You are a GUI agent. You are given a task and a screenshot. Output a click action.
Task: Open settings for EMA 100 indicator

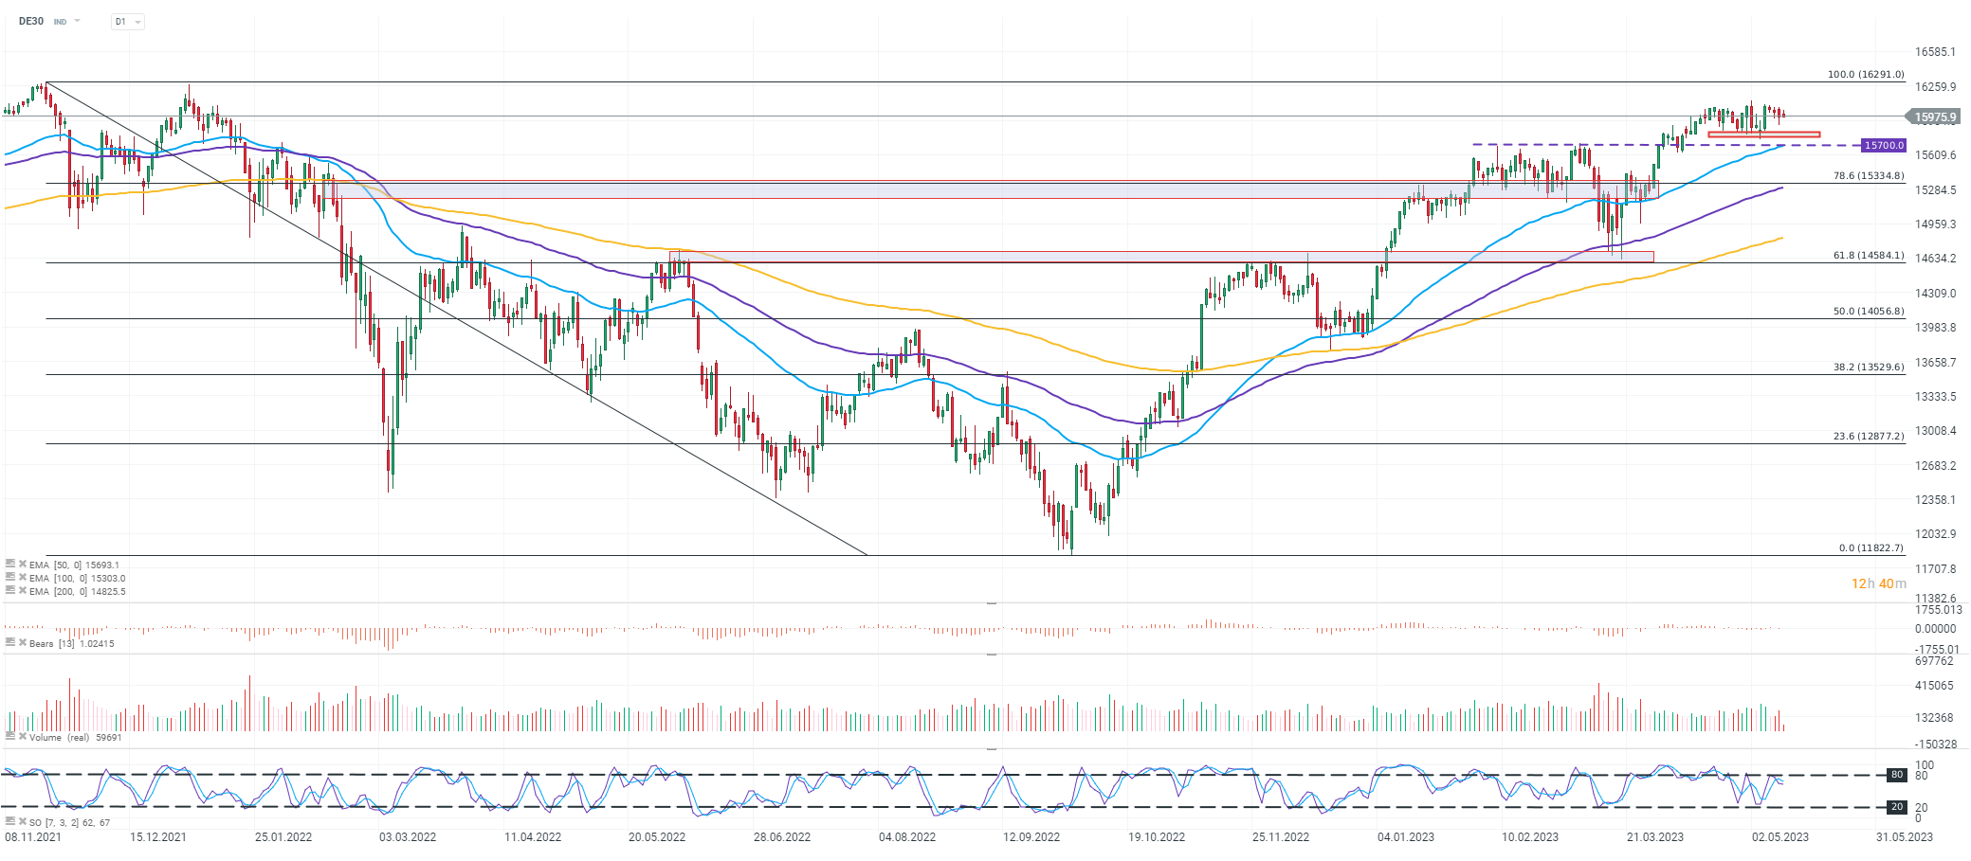(10, 578)
